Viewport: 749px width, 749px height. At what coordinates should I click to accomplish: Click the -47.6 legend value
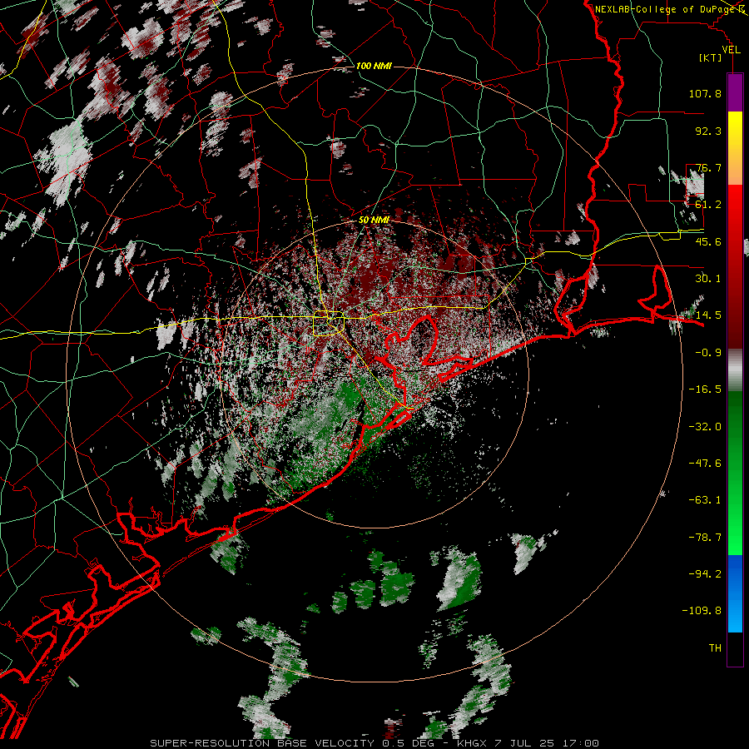(x=705, y=464)
